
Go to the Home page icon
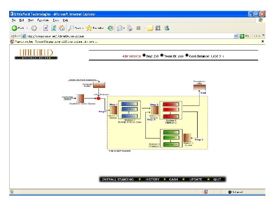pyautogui.click(x=62, y=28)
